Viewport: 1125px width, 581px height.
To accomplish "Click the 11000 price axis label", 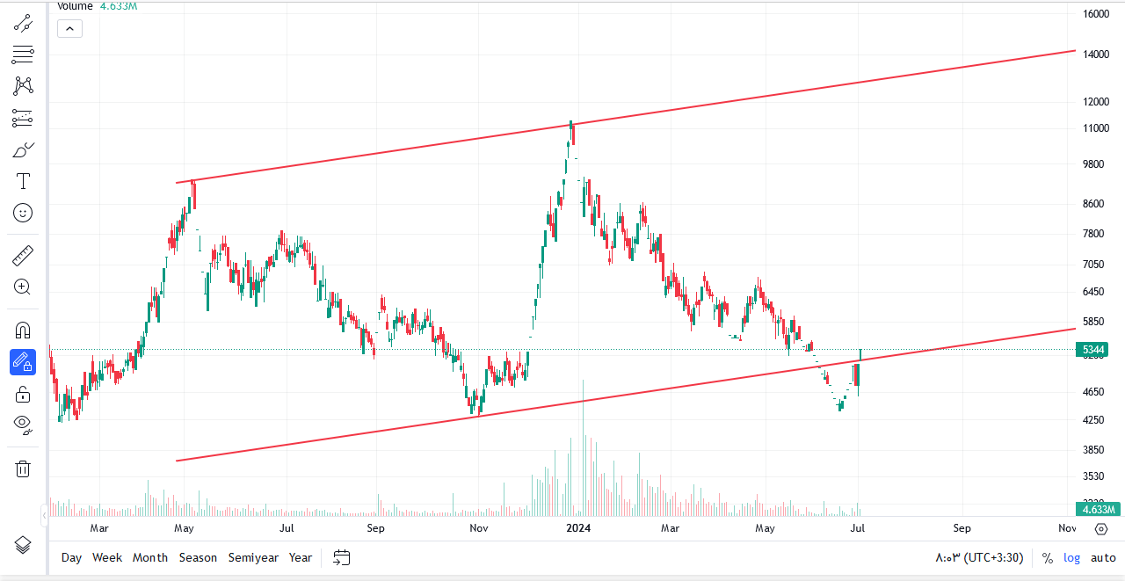I will click(1095, 128).
